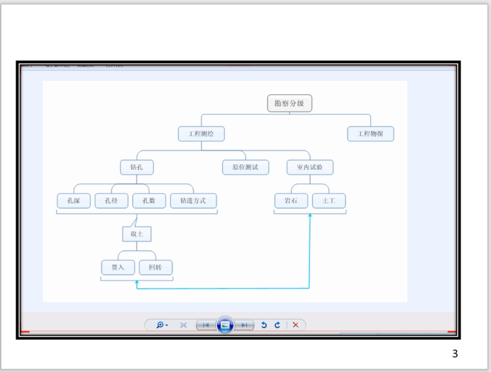This screenshot has width=491, height=372.
Task: Click the 钻进方式 node
Action: click(x=194, y=201)
